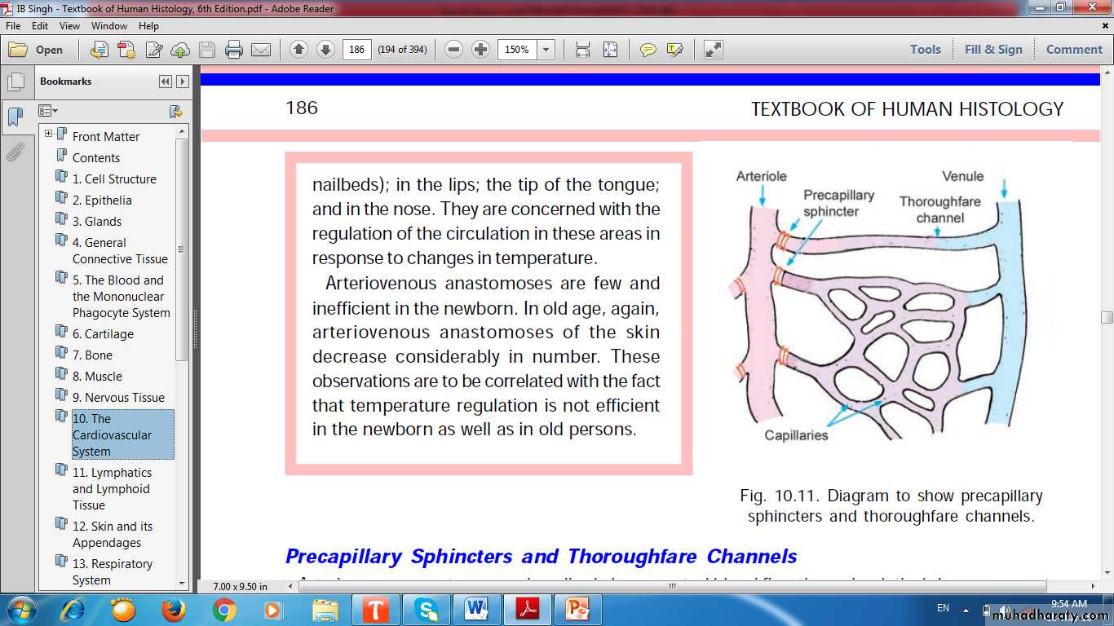Click the Print file icon
Screen dimensions: 1114x626
coord(234,50)
